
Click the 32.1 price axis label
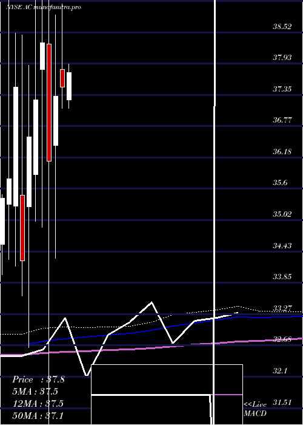[x=280, y=370]
